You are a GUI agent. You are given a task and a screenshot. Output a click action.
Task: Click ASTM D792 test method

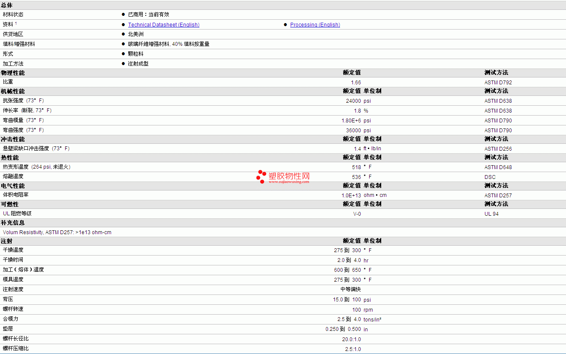coord(498,83)
